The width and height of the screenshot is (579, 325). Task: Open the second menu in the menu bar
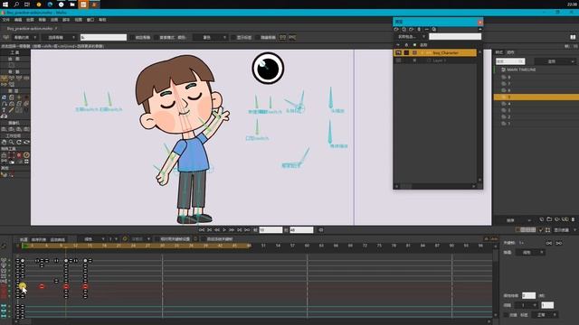pos(18,20)
